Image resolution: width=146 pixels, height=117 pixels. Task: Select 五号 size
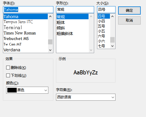click(x=104, y=26)
